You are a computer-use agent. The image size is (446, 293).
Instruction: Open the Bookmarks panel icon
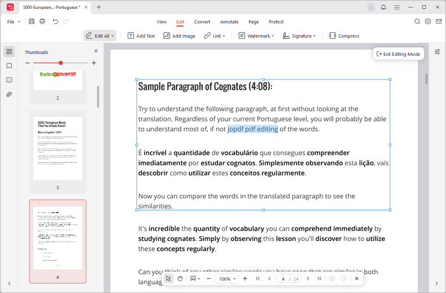9,66
